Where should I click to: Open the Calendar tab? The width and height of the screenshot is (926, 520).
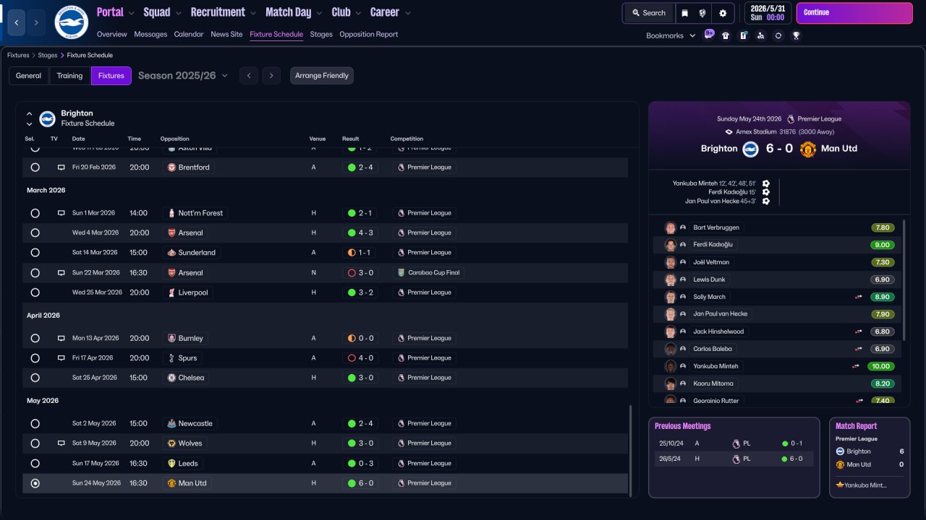[189, 35]
